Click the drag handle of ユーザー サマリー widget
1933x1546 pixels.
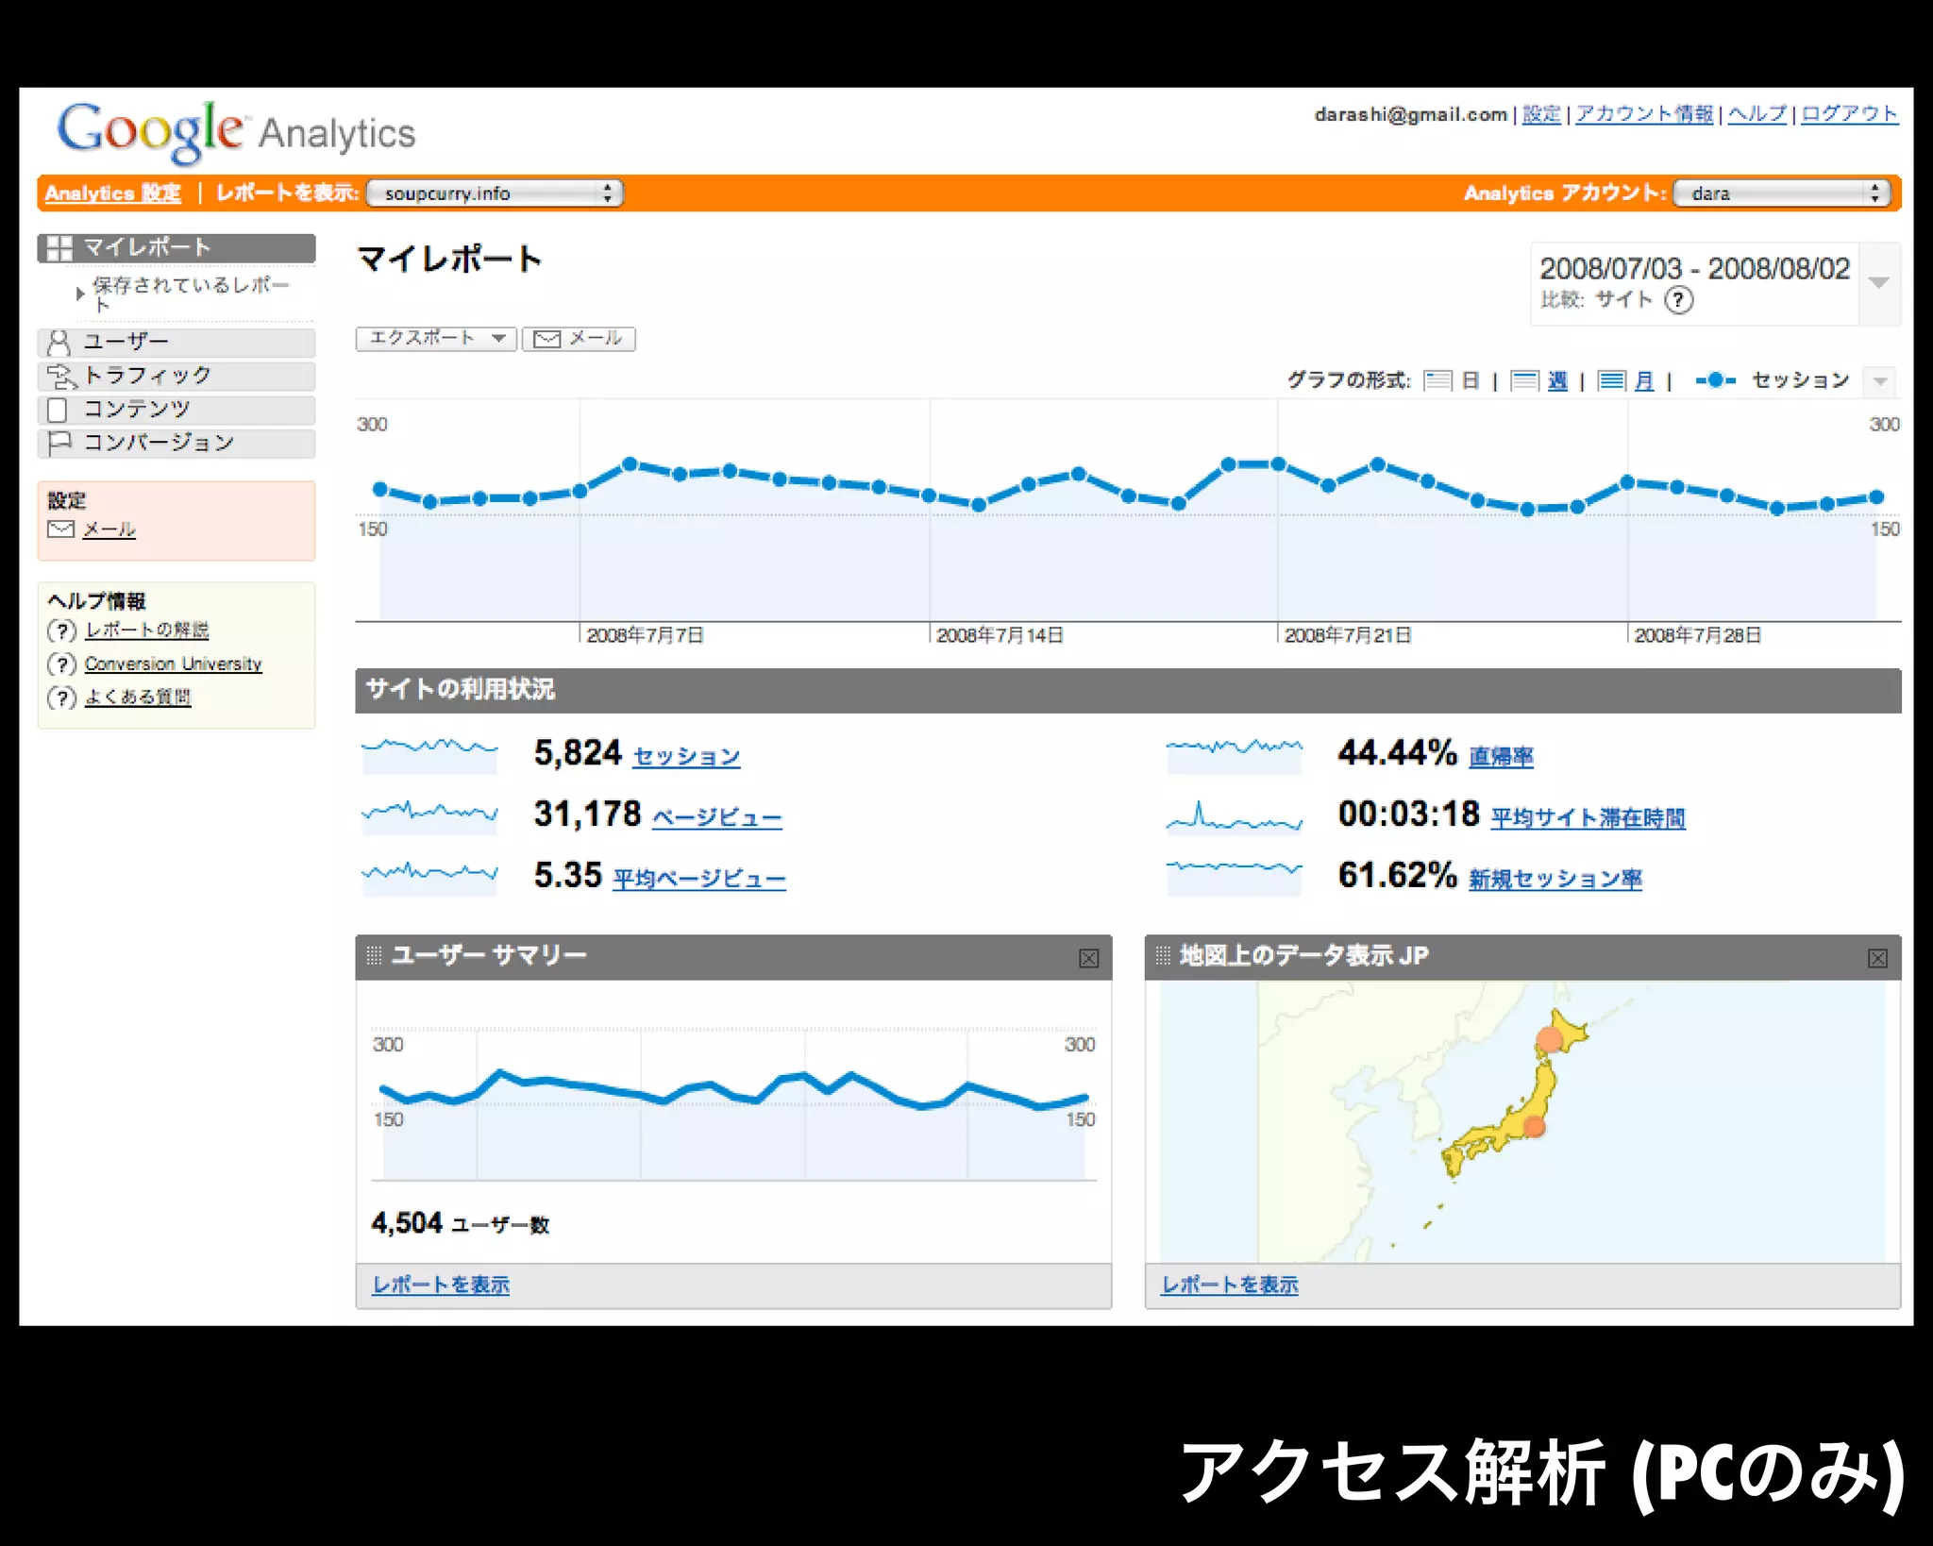(x=374, y=955)
